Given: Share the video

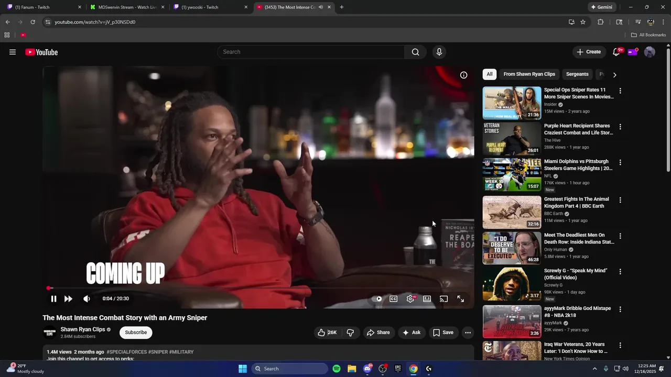Looking at the screenshot, I should (x=378, y=332).
